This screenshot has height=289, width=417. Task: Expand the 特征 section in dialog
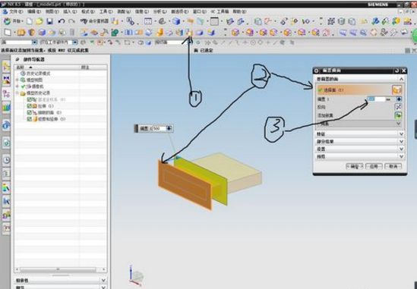tap(360, 134)
